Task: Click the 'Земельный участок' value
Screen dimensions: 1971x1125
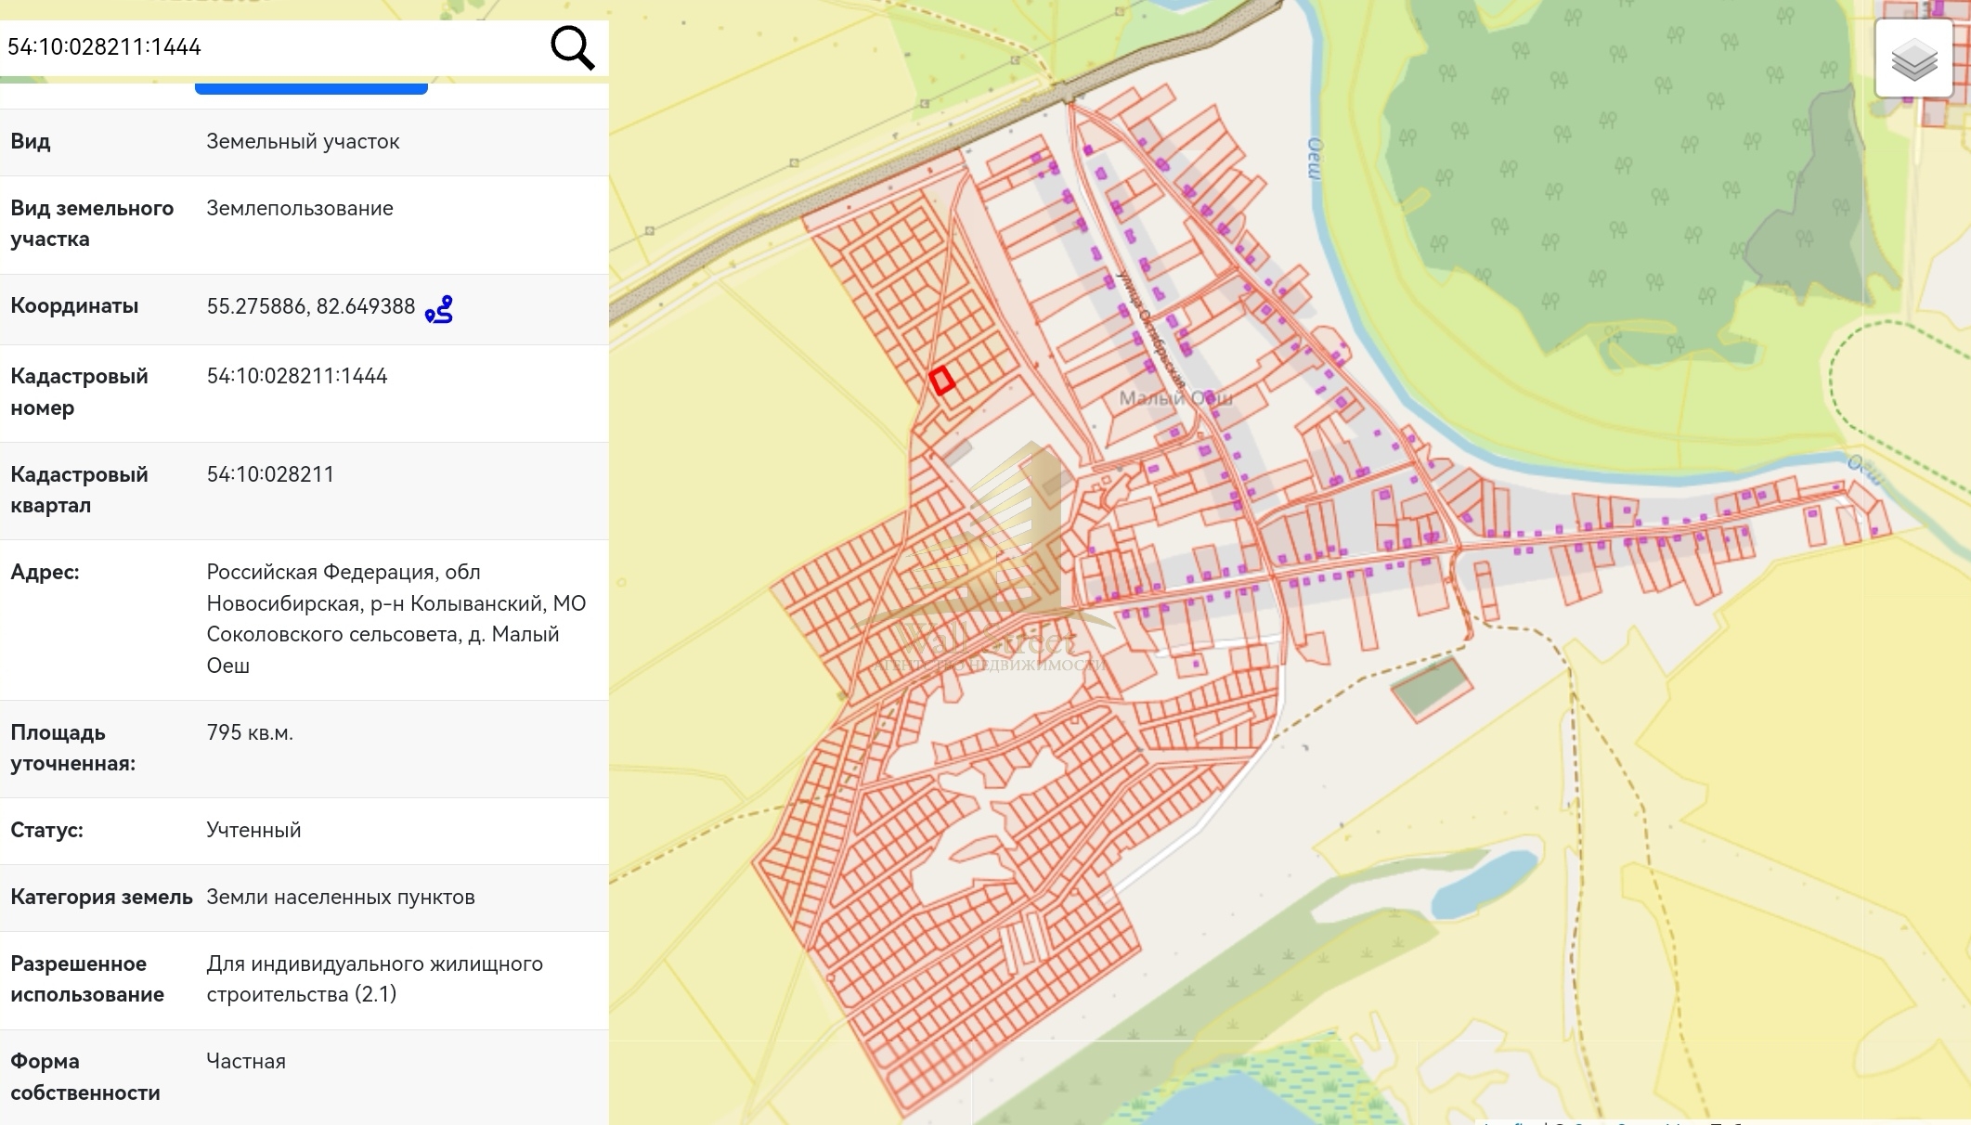Action: (x=303, y=141)
